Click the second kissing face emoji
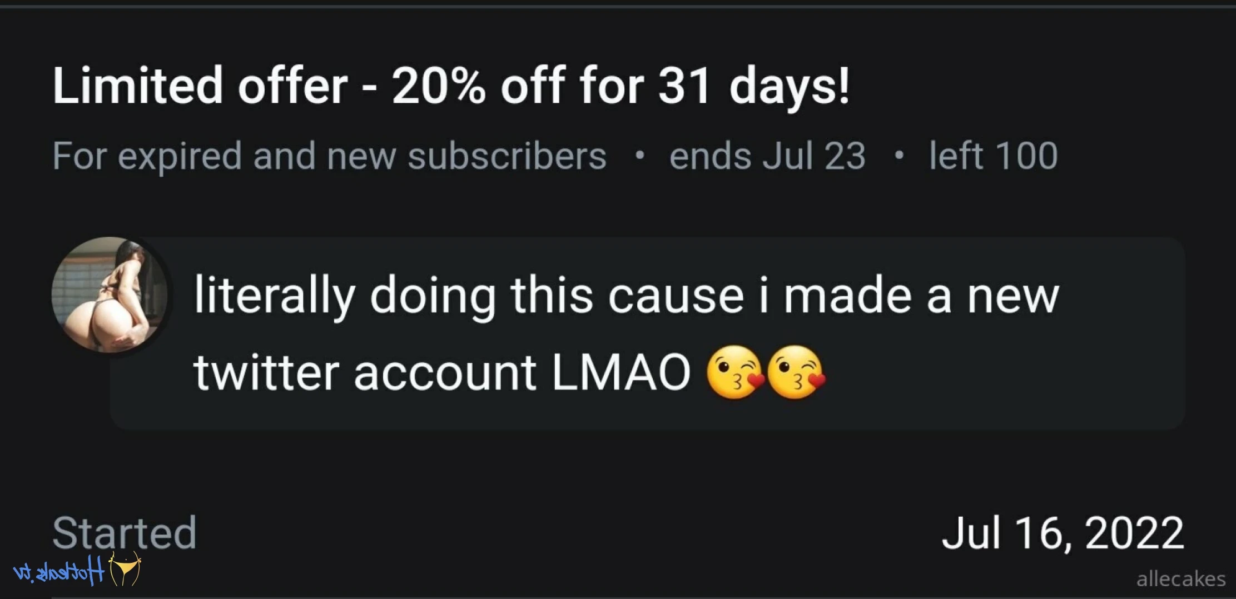 [x=797, y=372]
